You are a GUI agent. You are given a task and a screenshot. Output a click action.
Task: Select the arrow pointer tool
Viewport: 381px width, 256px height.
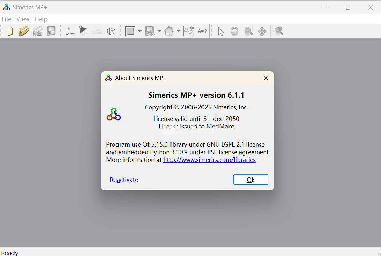pos(221,31)
